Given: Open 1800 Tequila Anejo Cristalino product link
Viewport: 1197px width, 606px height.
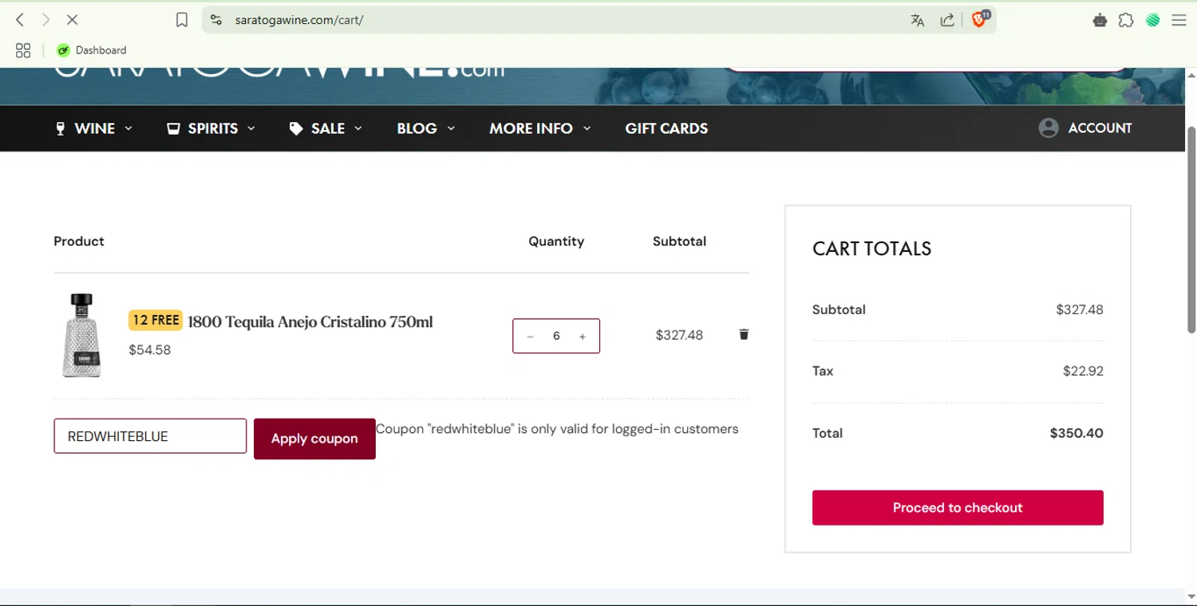Looking at the screenshot, I should [x=310, y=322].
